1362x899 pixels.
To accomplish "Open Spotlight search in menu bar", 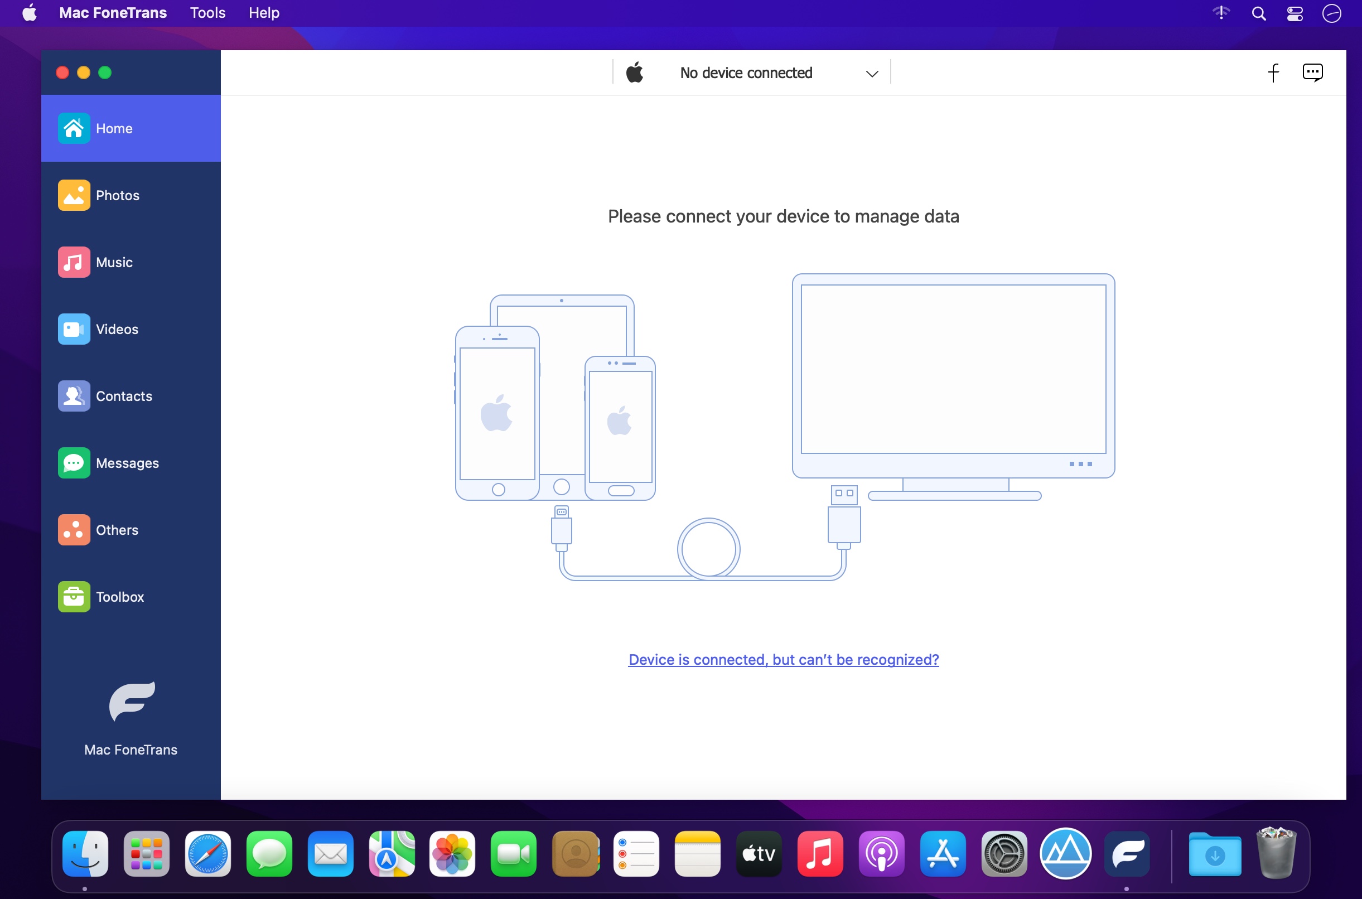I will (x=1259, y=13).
